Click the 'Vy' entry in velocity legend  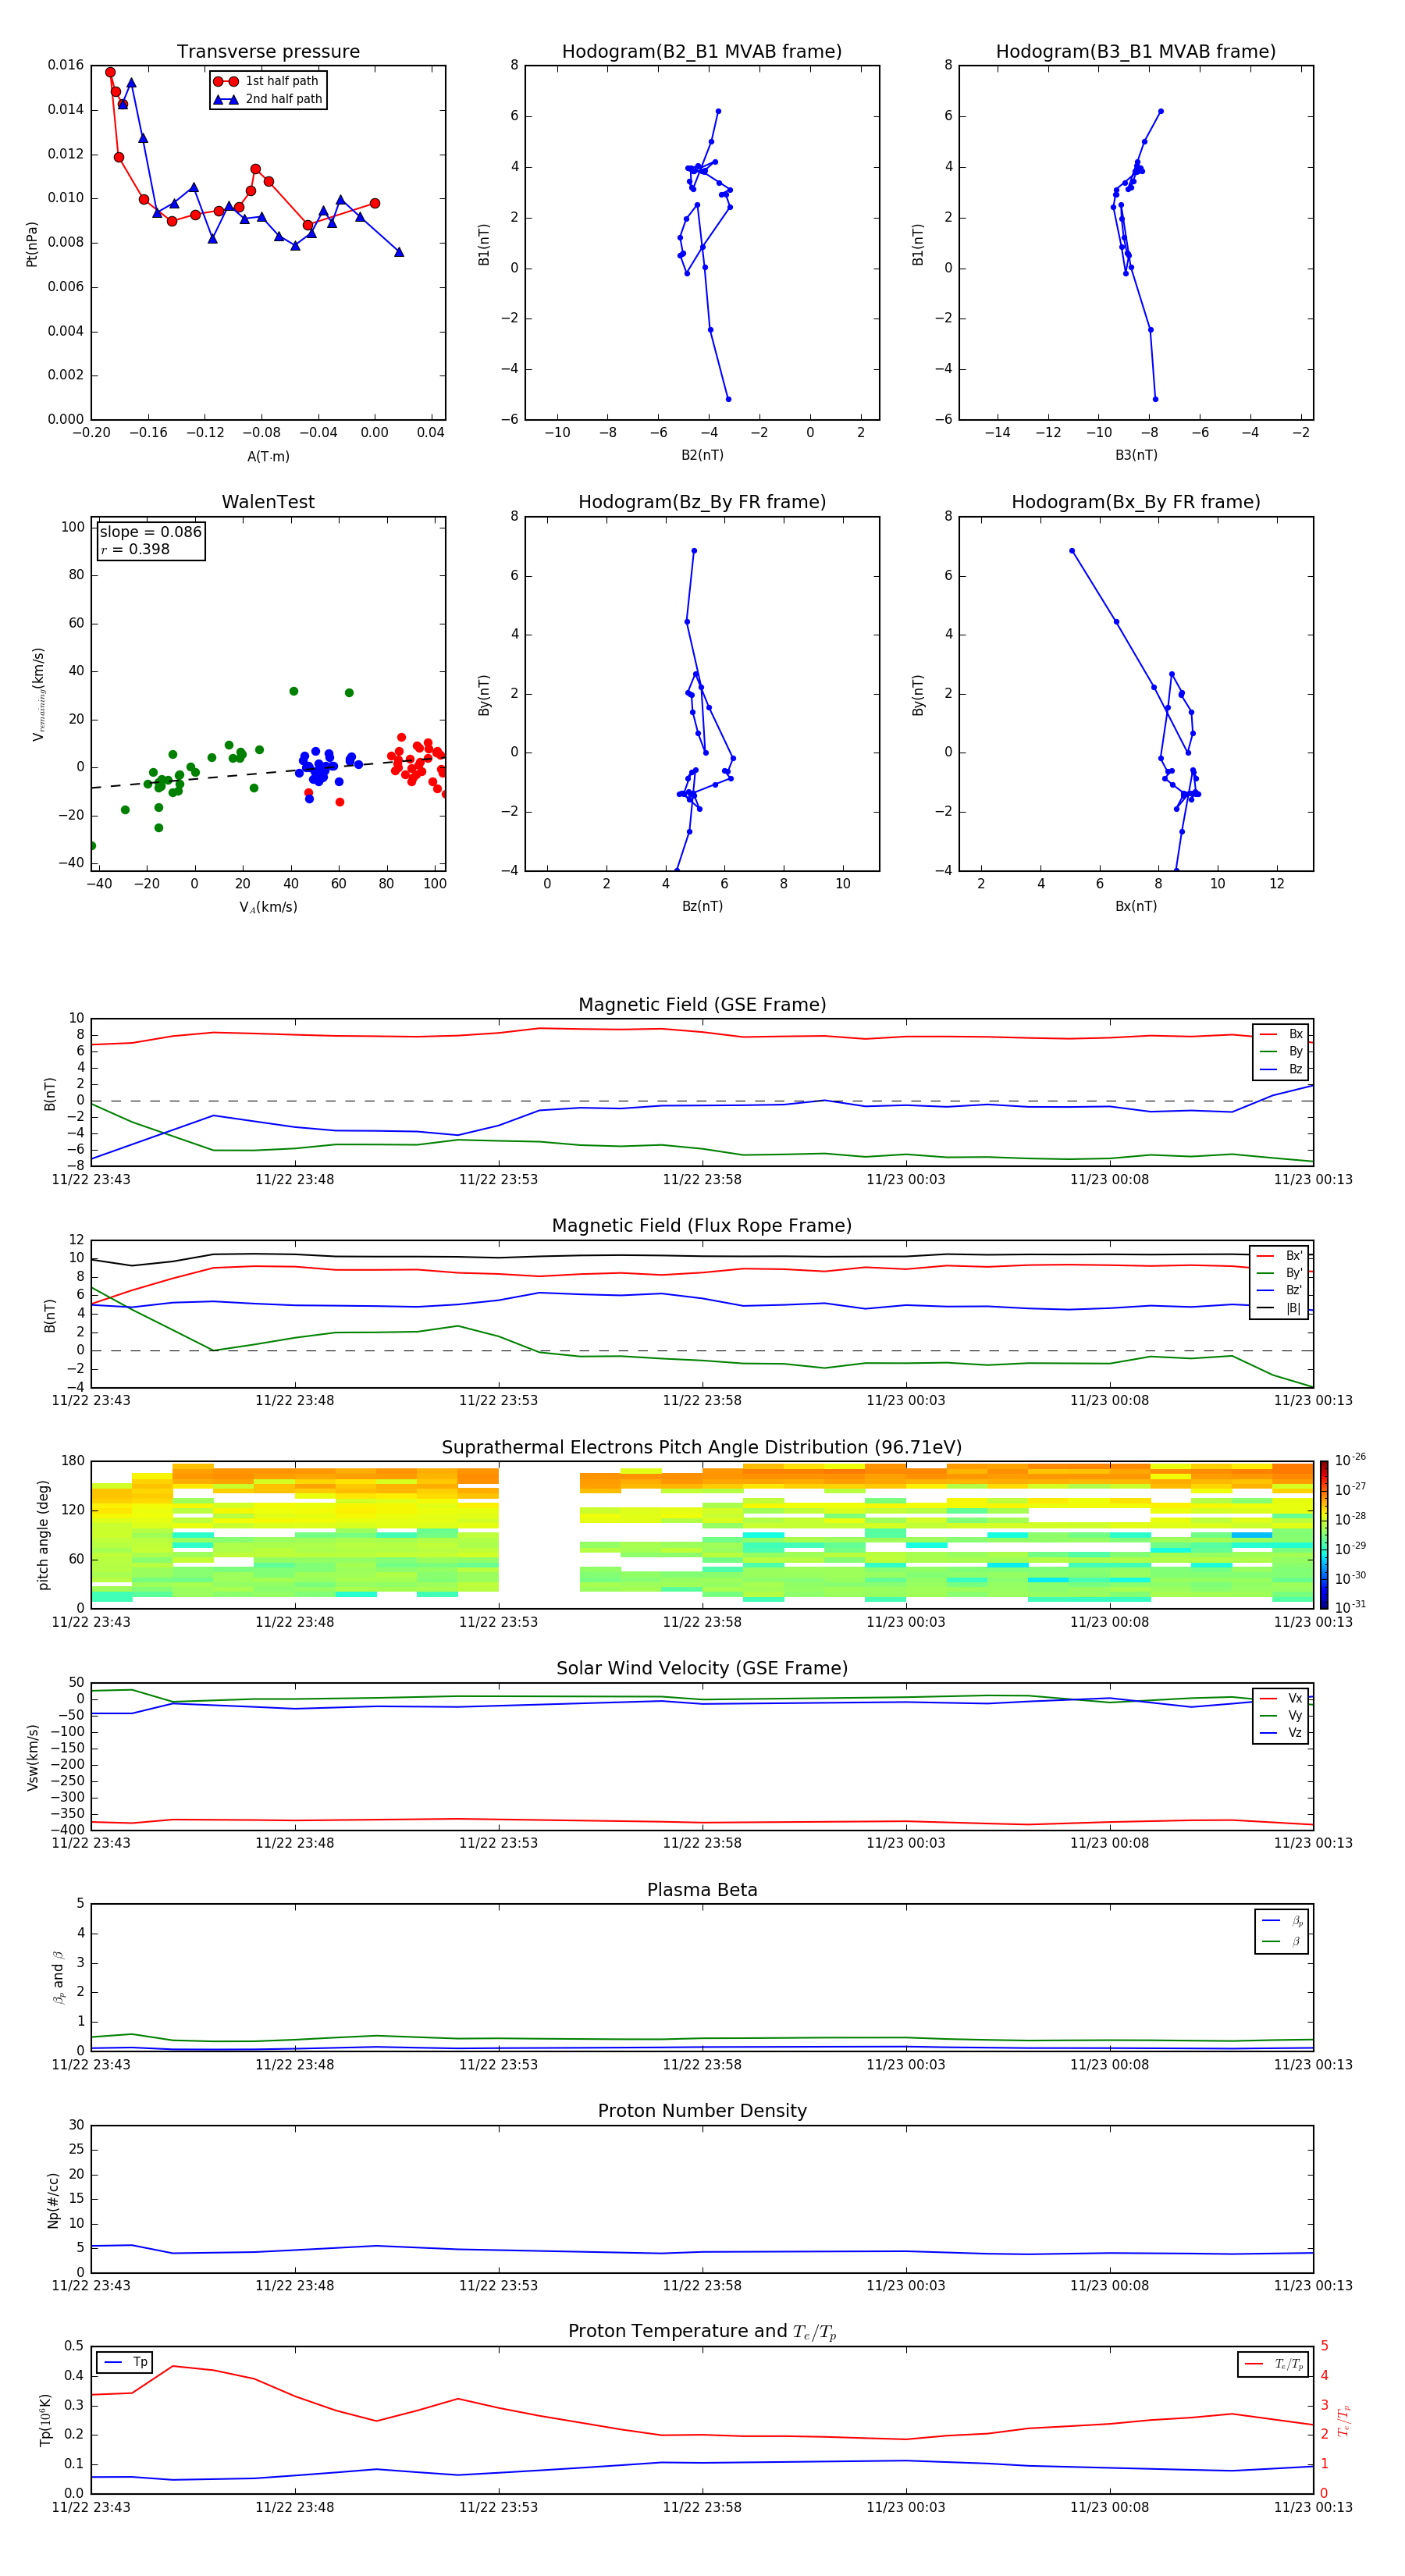(1281, 1716)
